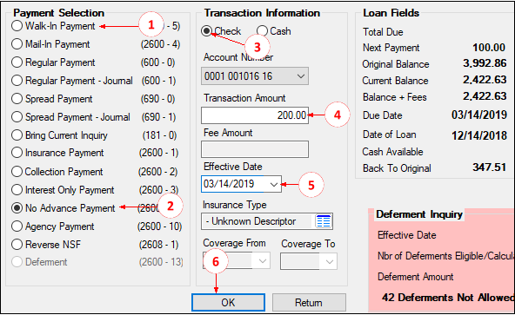Click the Deferment Amount label

click(x=416, y=277)
